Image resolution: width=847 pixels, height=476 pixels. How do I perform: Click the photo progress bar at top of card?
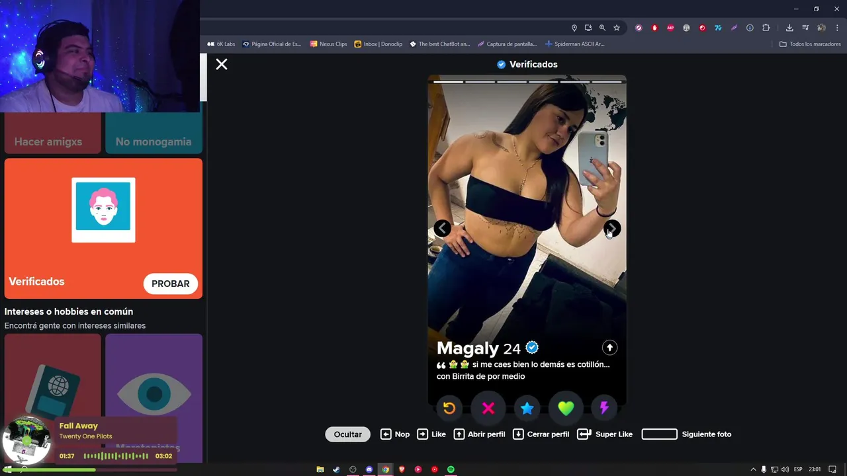(x=527, y=82)
